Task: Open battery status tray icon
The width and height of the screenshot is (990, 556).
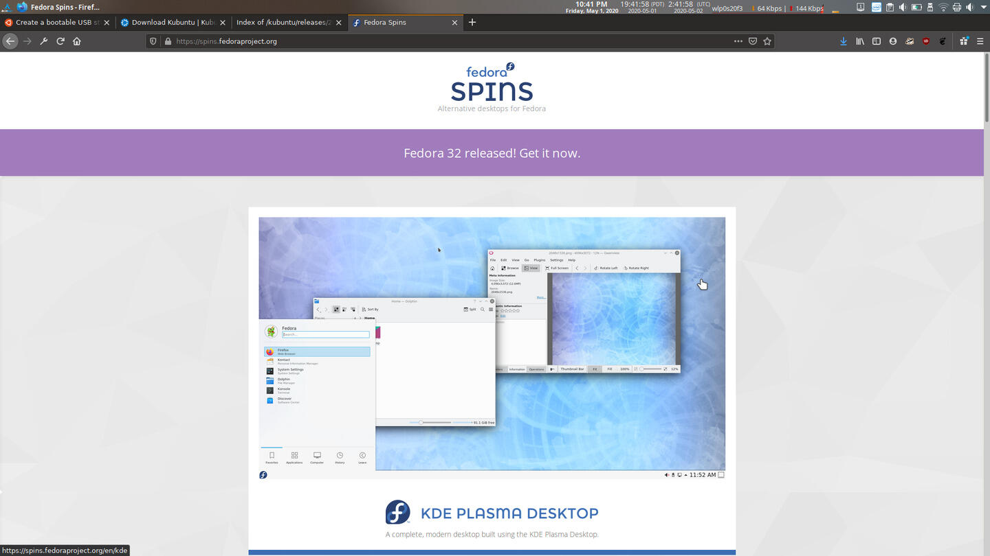Action: 916,8
